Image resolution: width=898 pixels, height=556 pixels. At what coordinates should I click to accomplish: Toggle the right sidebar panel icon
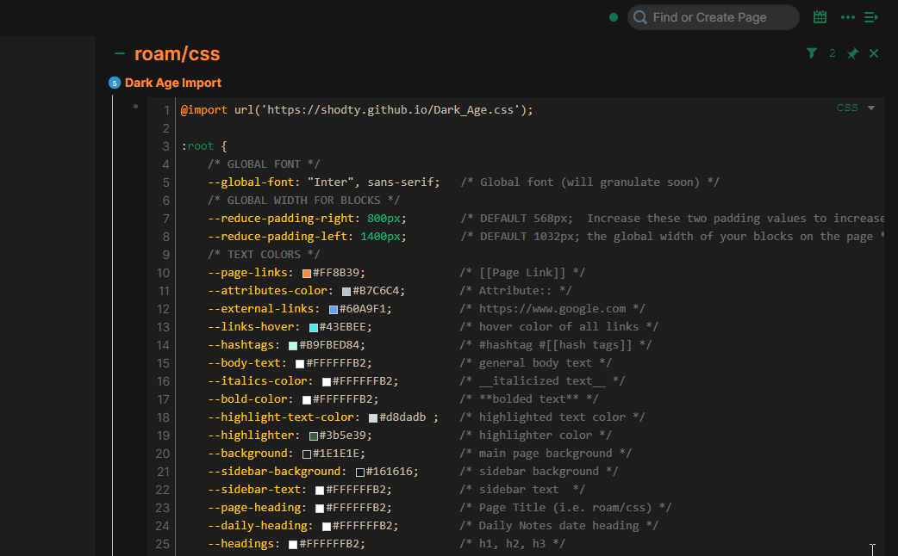[871, 17]
